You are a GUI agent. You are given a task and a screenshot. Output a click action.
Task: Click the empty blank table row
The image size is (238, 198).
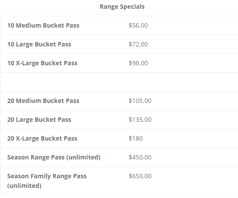click(x=119, y=82)
